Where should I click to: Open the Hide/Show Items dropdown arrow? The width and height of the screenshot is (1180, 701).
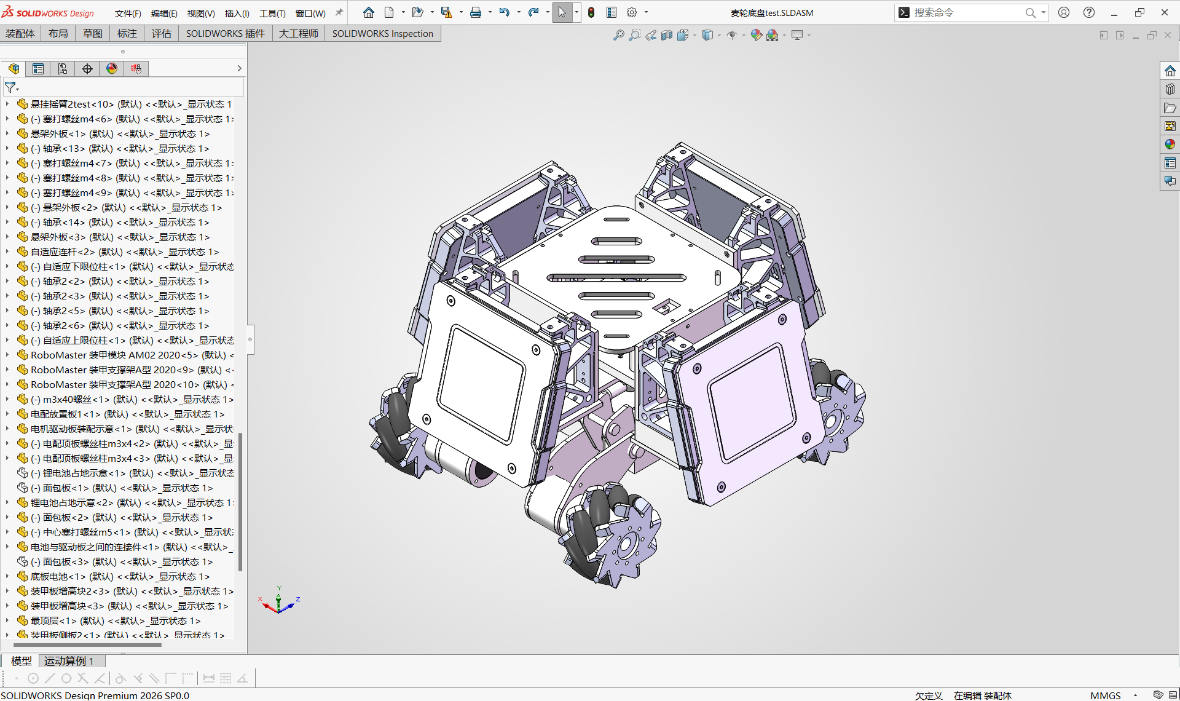[x=744, y=36]
